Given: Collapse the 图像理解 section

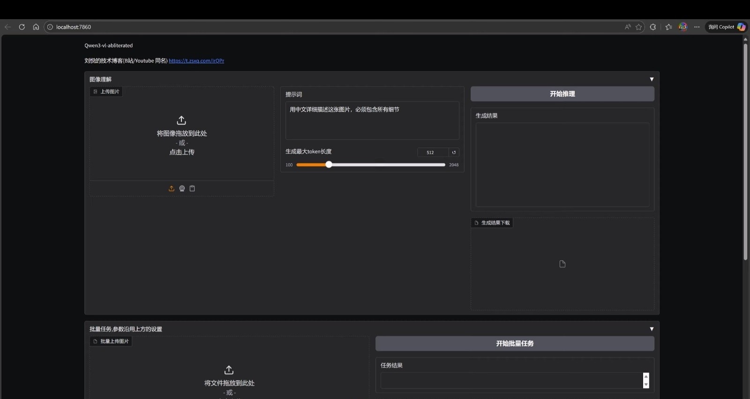Looking at the screenshot, I should coord(651,79).
